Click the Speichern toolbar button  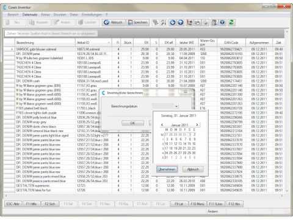pos(138,23)
